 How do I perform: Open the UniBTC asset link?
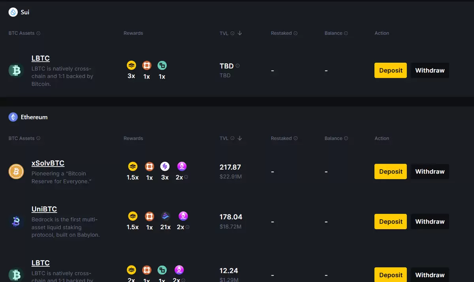[44, 209]
